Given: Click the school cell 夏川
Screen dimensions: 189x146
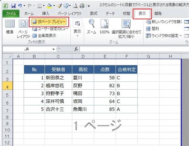Looking at the screenshot, I should click(x=83, y=78).
